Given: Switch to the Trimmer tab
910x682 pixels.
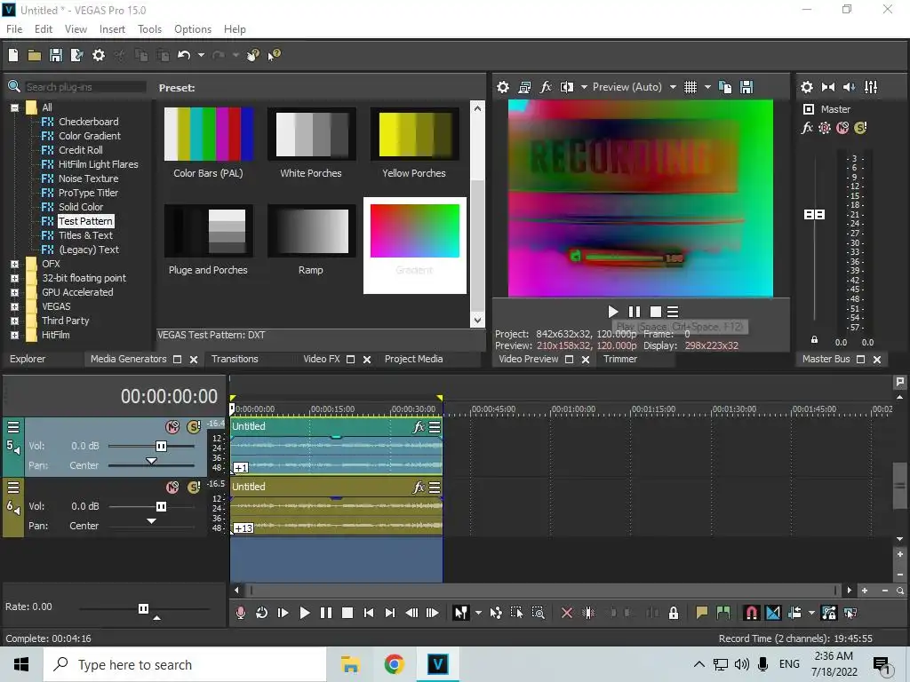Looking at the screenshot, I should (x=619, y=359).
